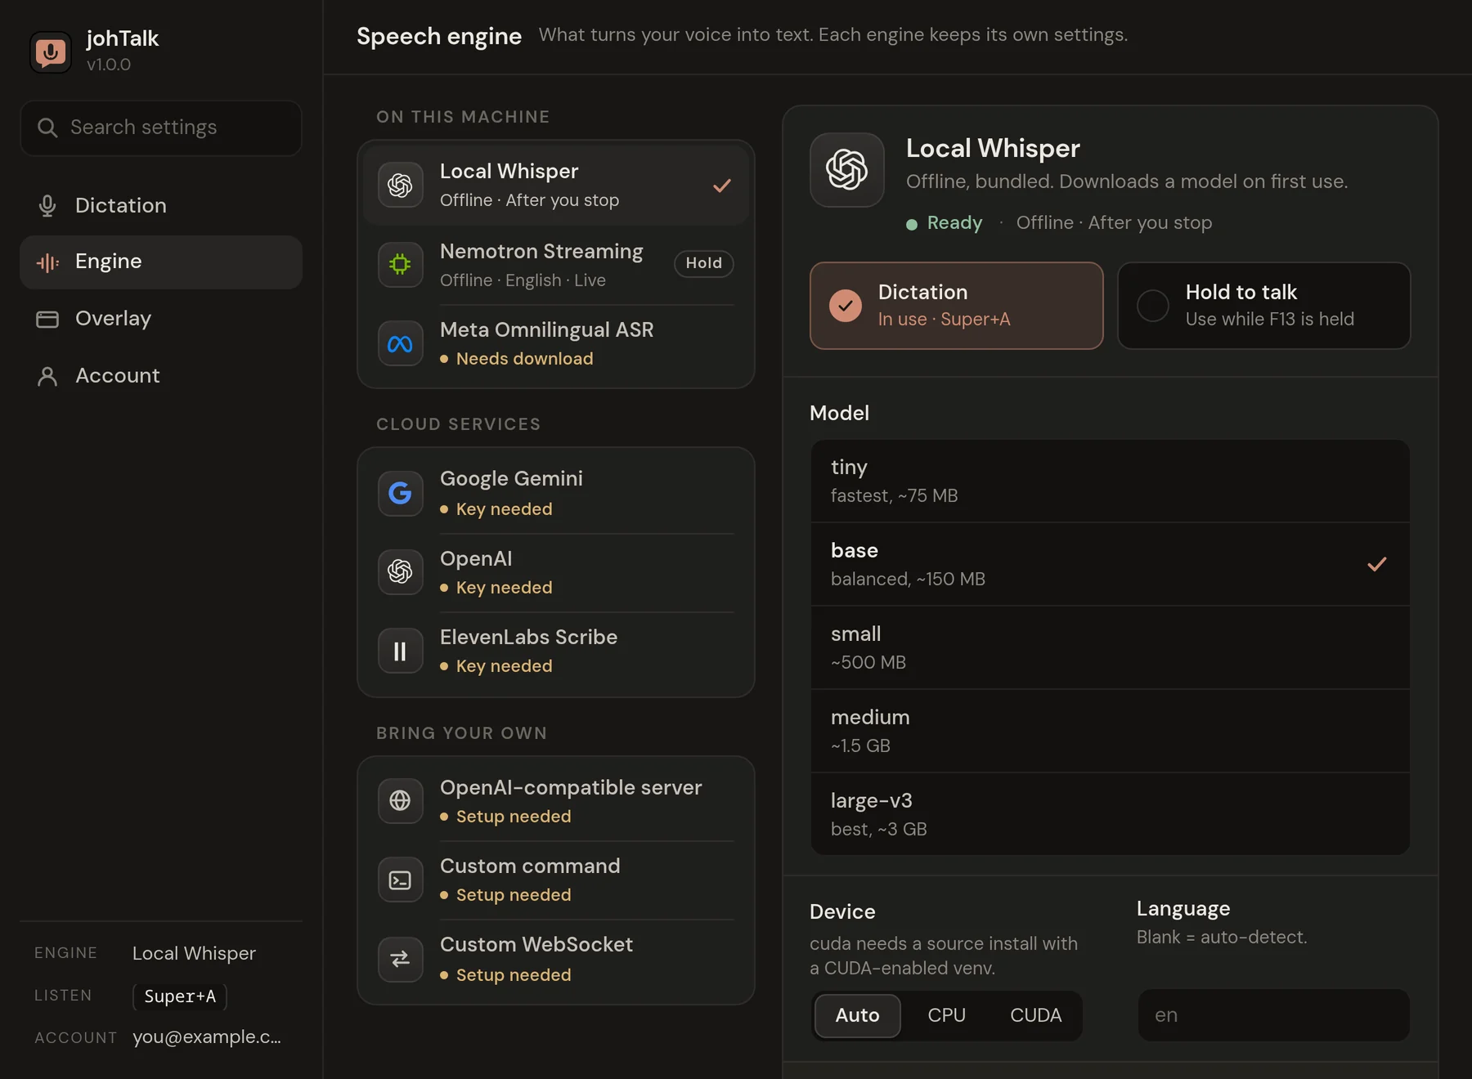Choose the large-v3 model option
This screenshot has width=1472, height=1079.
click(x=1111, y=814)
